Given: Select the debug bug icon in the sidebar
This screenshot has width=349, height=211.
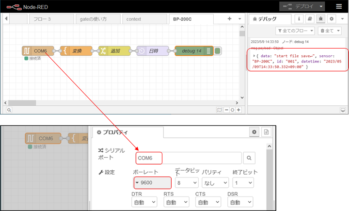Looking at the screenshot, I should click(320, 19).
